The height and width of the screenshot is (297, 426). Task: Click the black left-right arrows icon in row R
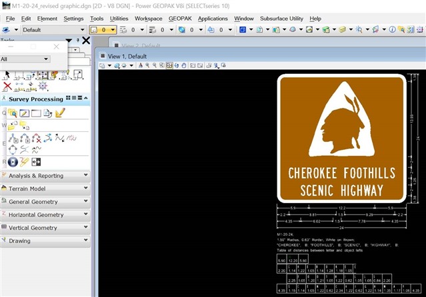pyautogui.click(x=36, y=162)
